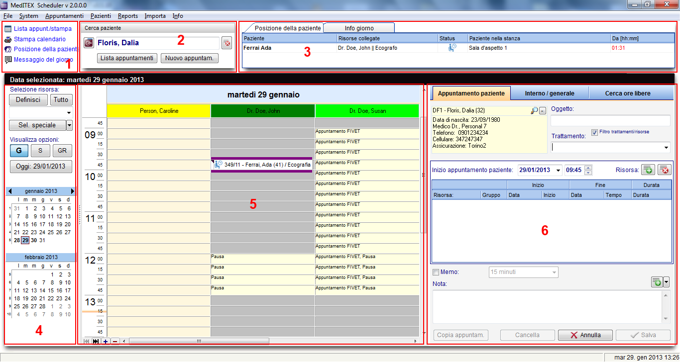
Task: Open the Importa menu
Action: click(155, 16)
